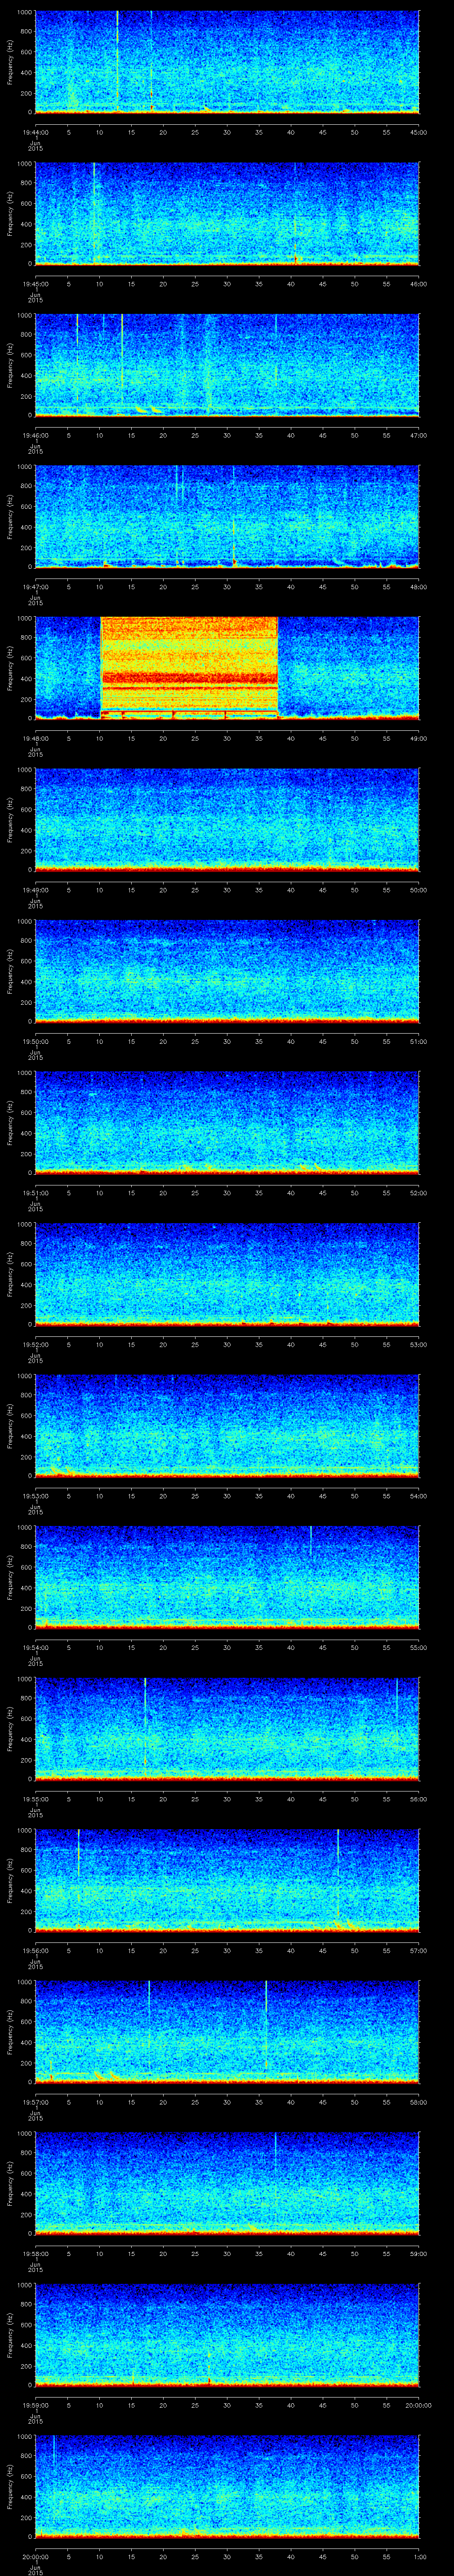Image resolution: width=454 pixels, height=2576 pixels.
Task: Open the spectrogram panel starting at 19:59:00
Action: pyautogui.click(x=227, y=2335)
